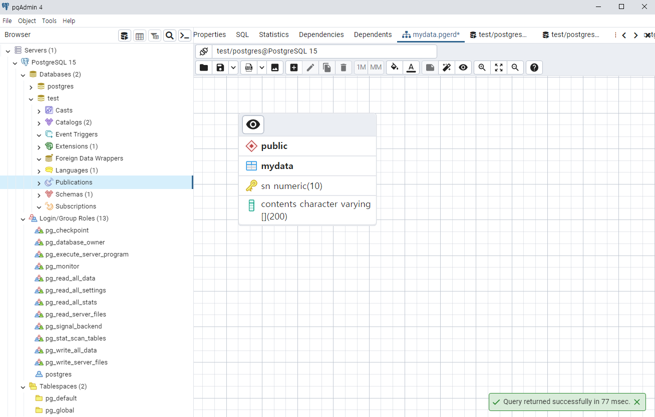The height and width of the screenshot is (417, 655).
Task: Click the Filtered Rows icon in Browser
Action: pyautogui.click(x=155, y=35)
